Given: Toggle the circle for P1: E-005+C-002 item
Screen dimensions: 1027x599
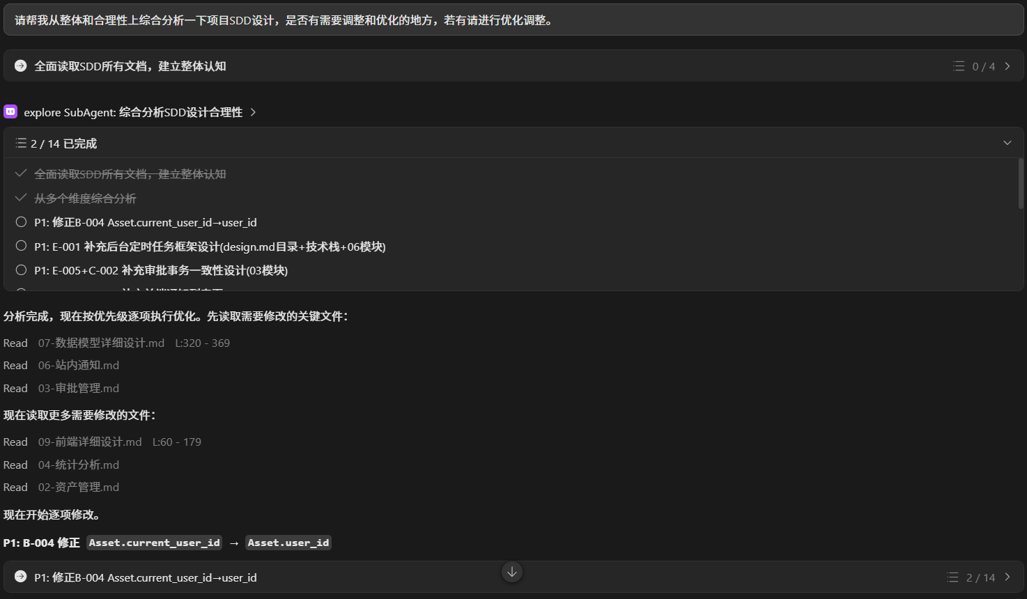Looking at the screenshot, I should point(21,270).
